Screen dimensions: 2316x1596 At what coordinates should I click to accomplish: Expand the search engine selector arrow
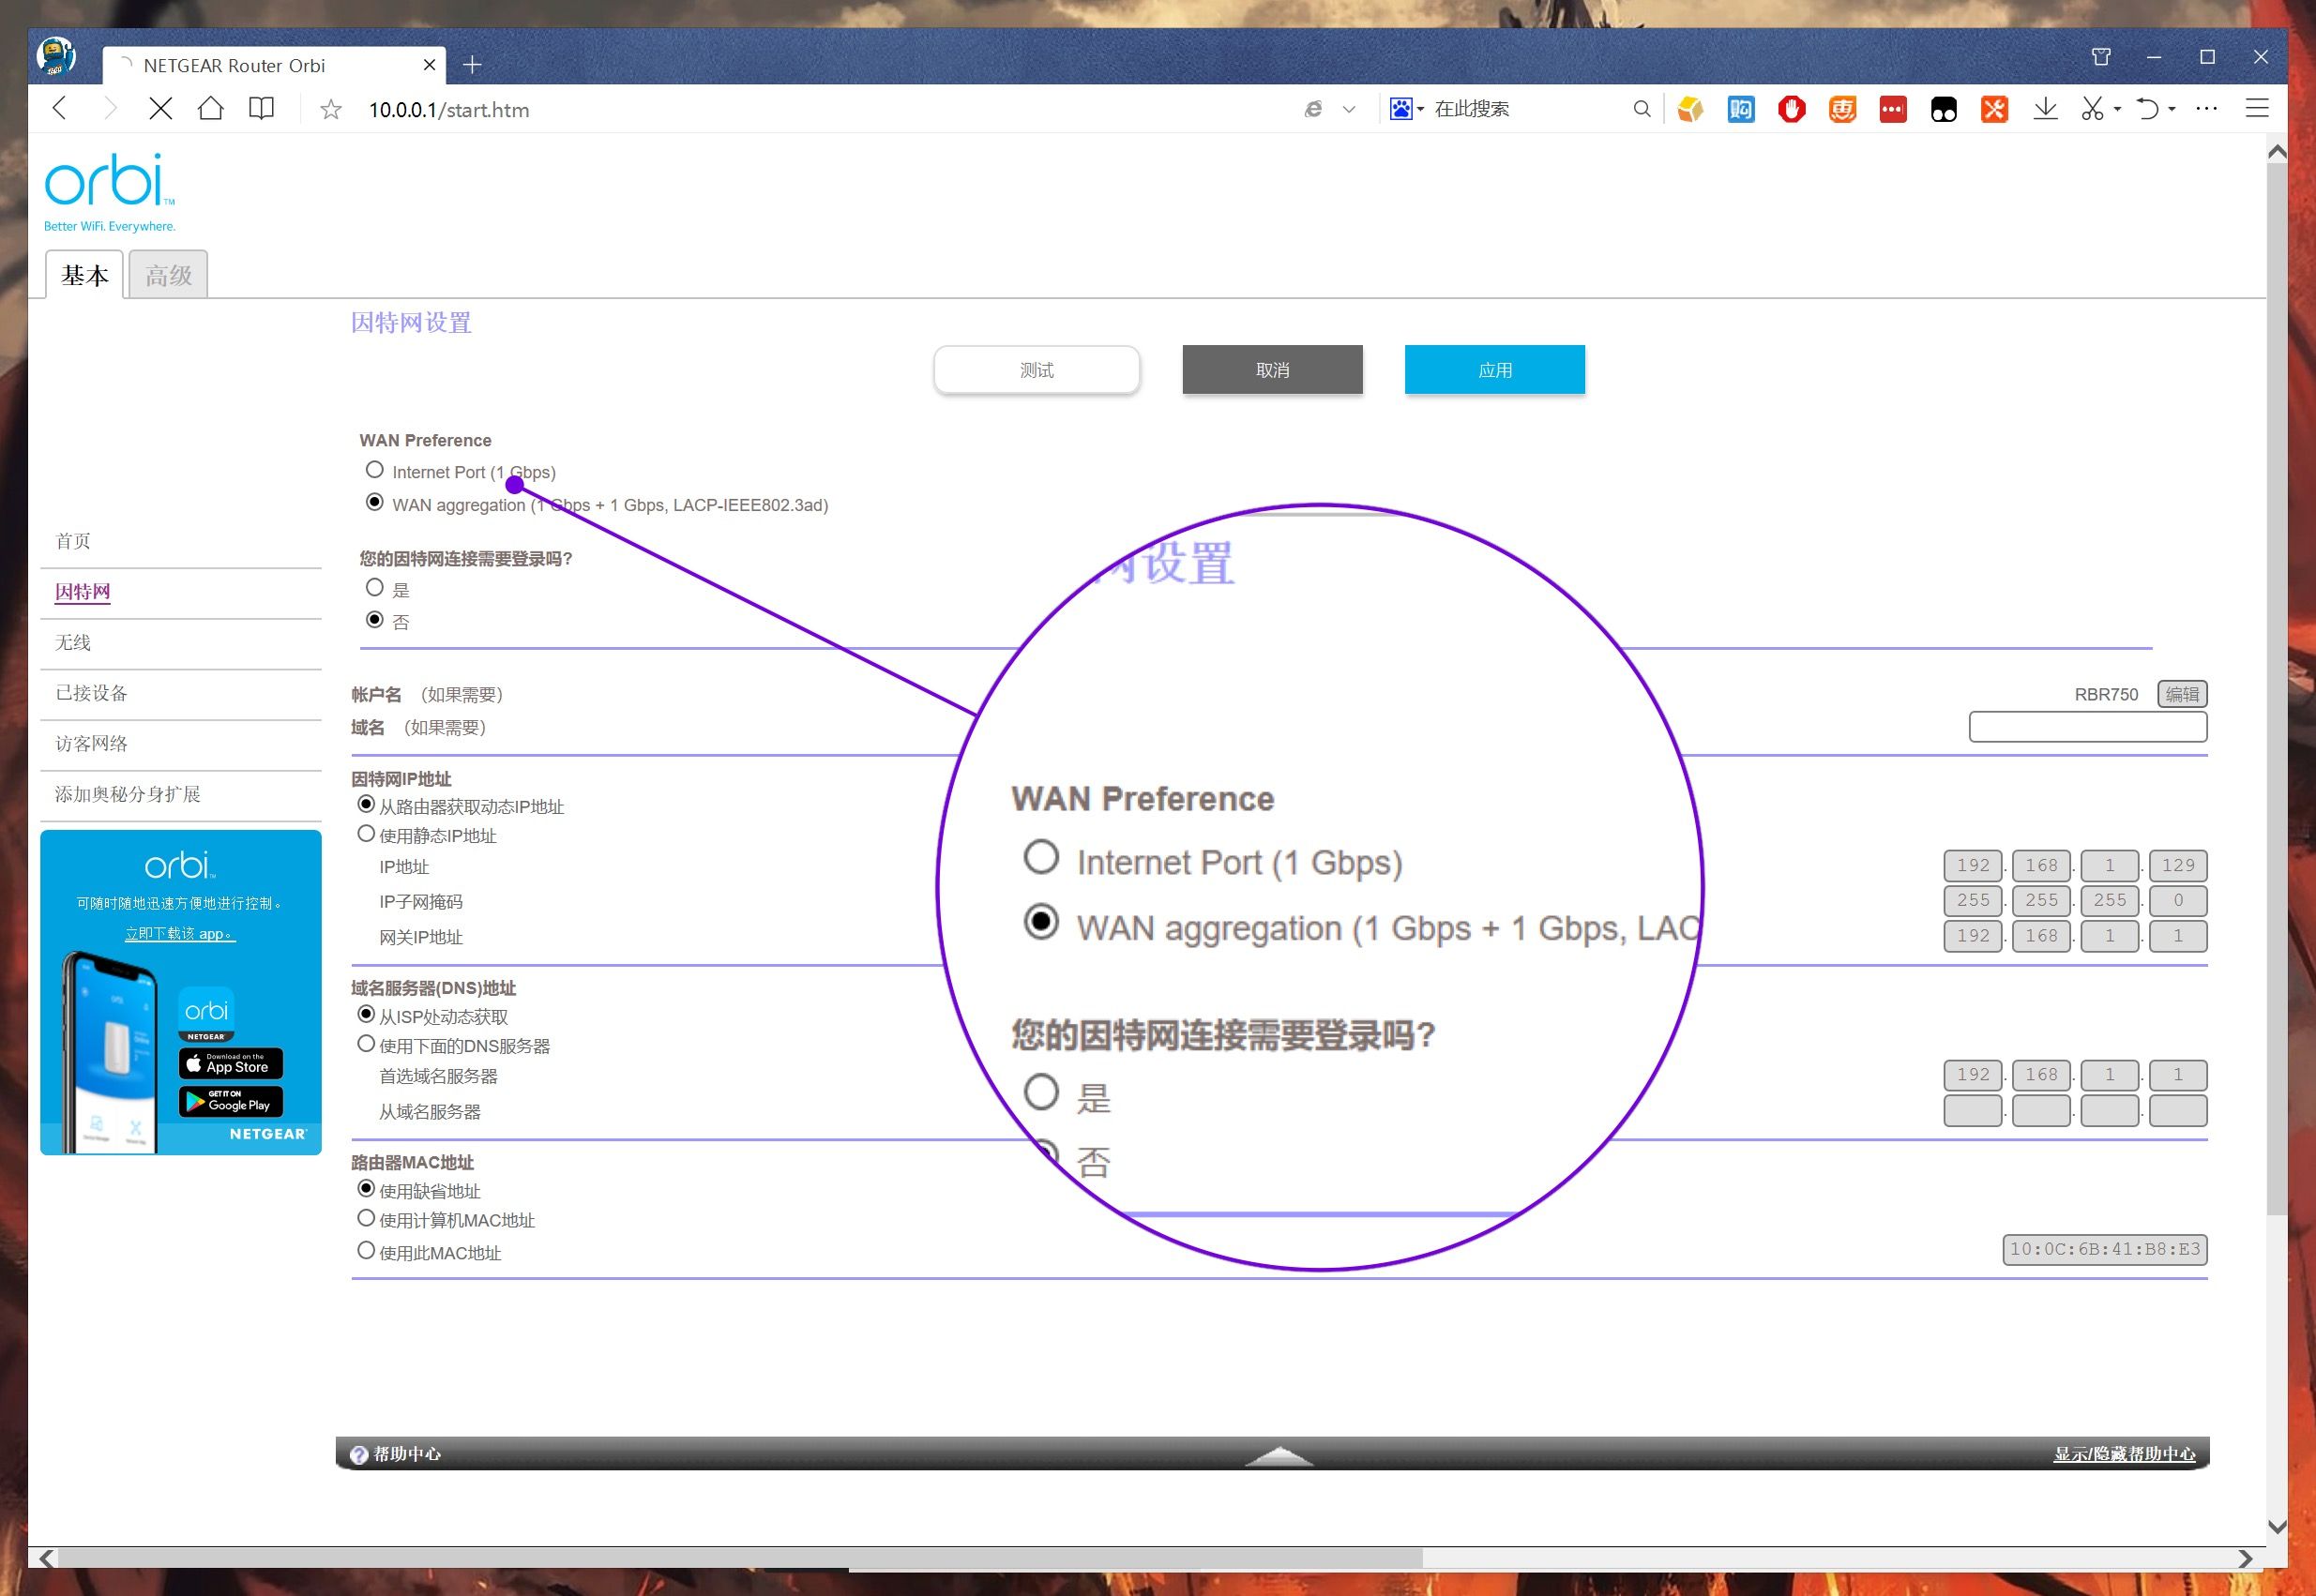[1420, 110]
